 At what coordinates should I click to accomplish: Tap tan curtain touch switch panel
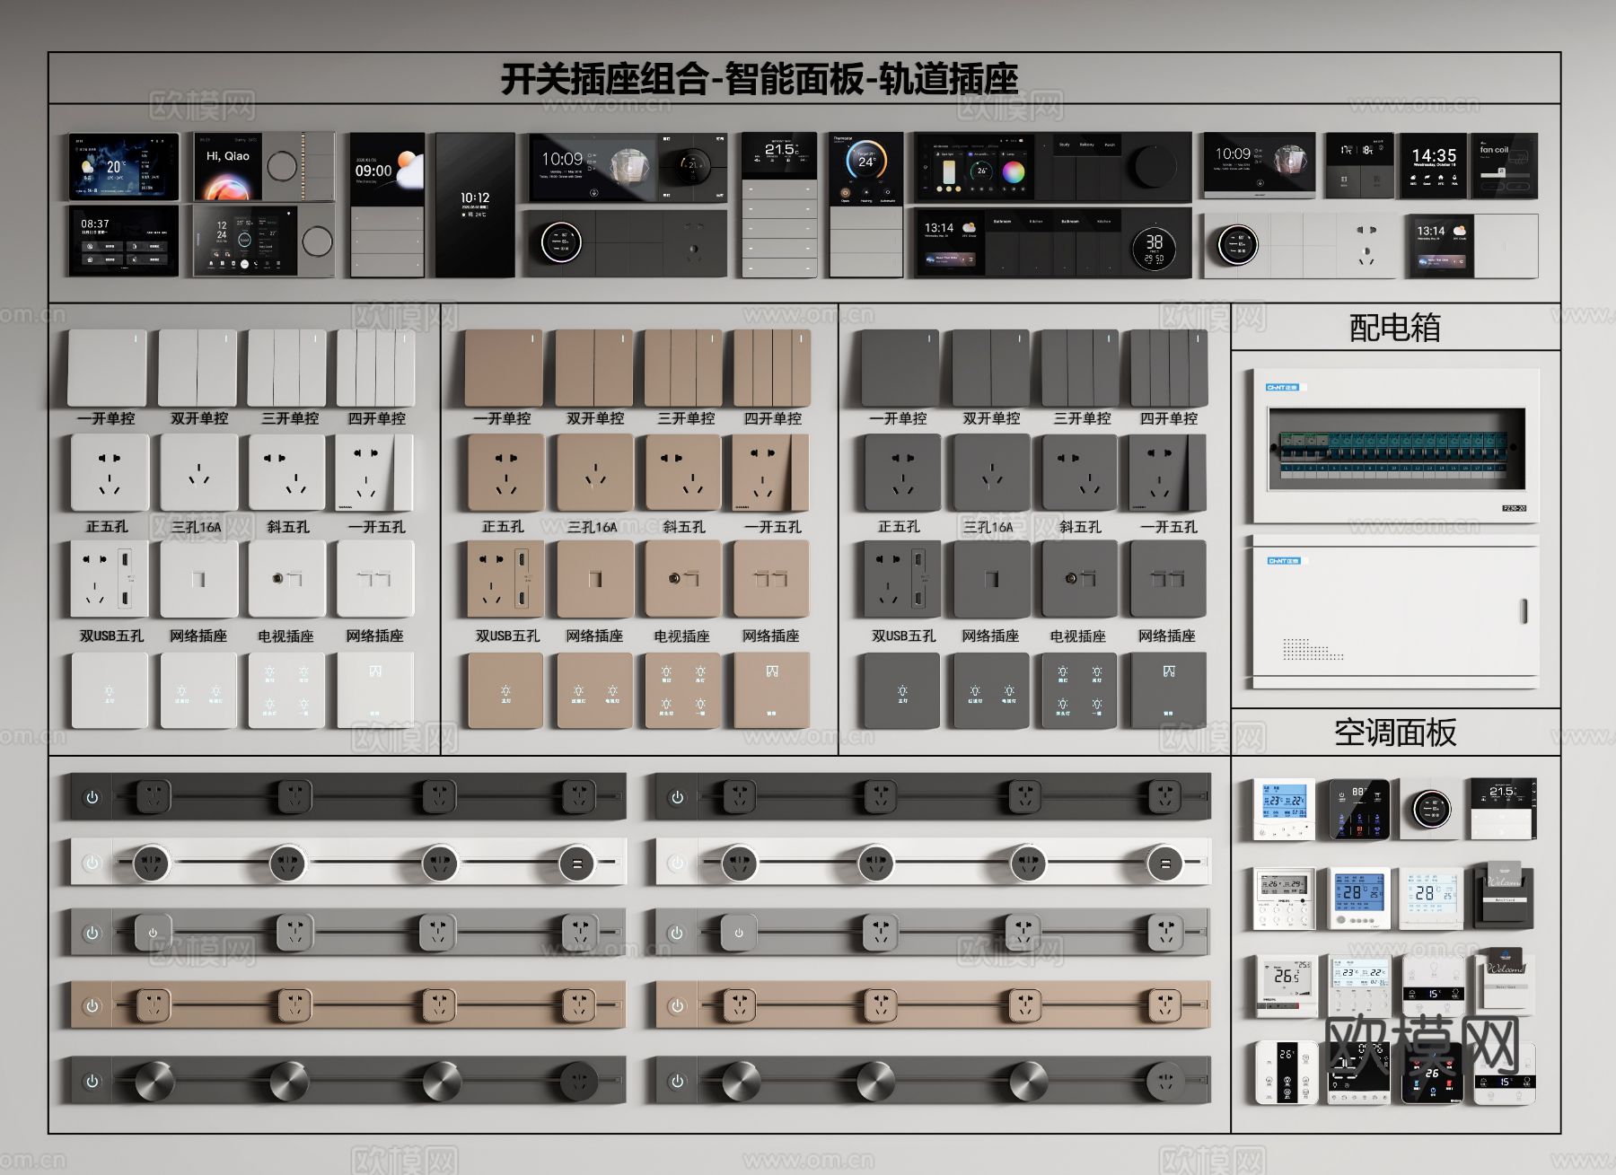[x=772, y=690]
